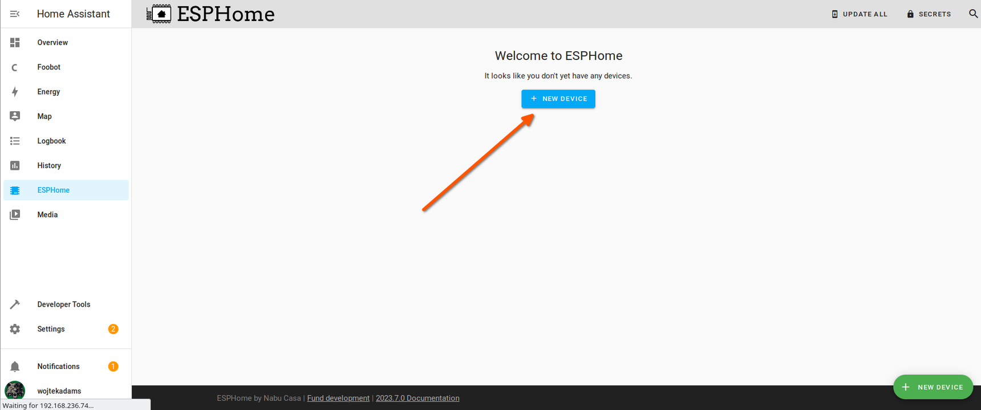Click the Notifications label
This screenshot has height=410, width=981.
tap(58, 367)
